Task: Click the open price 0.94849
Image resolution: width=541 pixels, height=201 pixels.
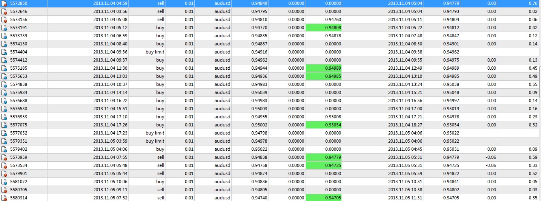Action: 259,4
